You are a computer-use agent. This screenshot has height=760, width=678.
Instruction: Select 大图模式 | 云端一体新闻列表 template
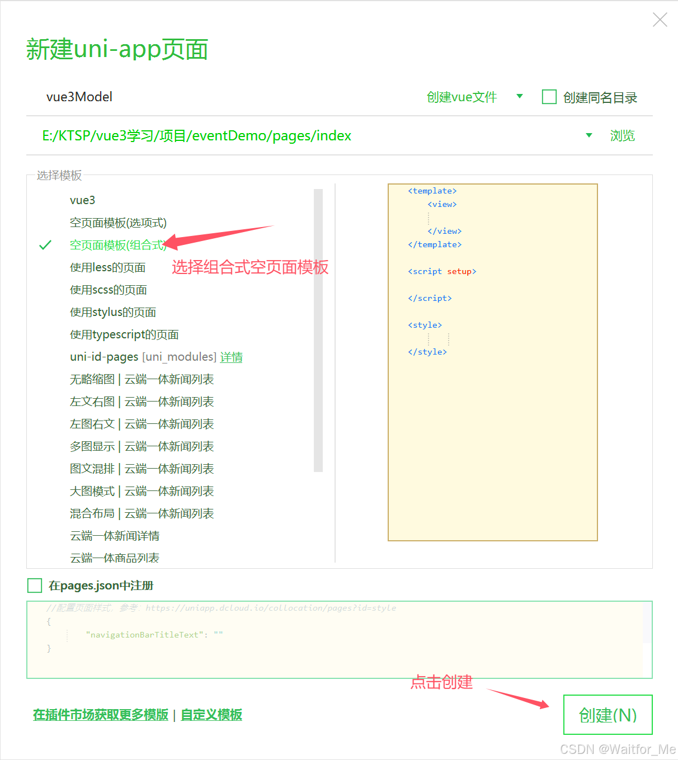click(x=142, y=491)
